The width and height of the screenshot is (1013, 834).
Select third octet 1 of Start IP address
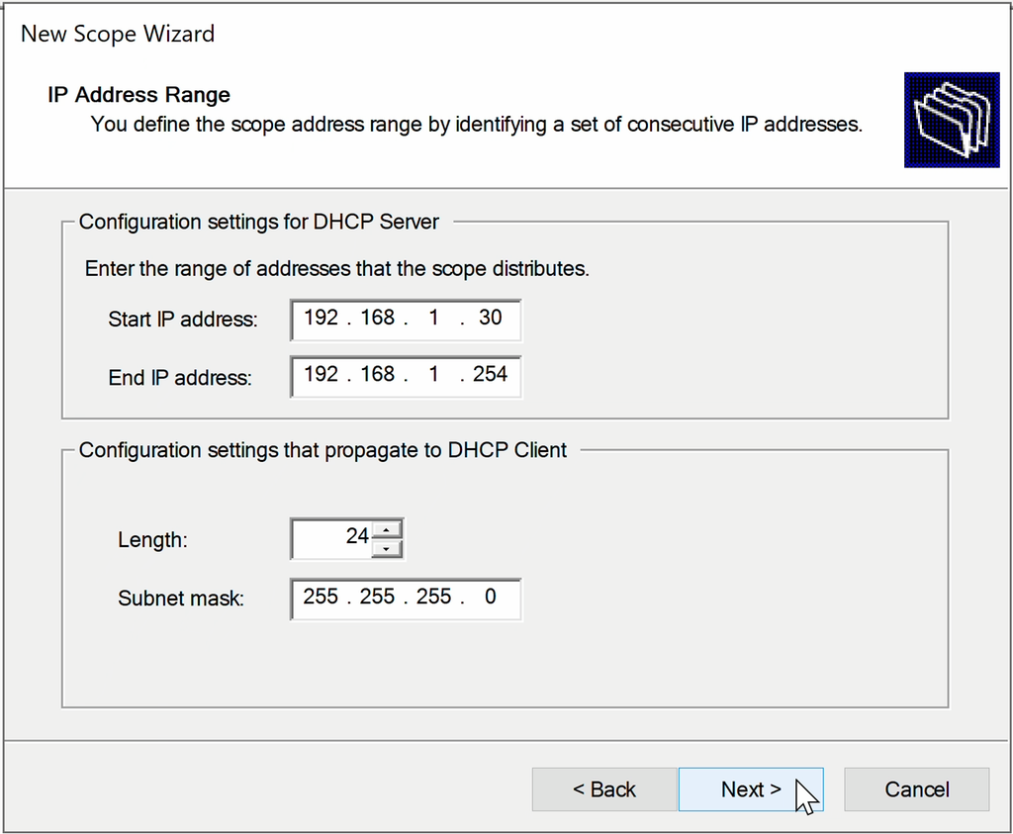tap(433, 318)
